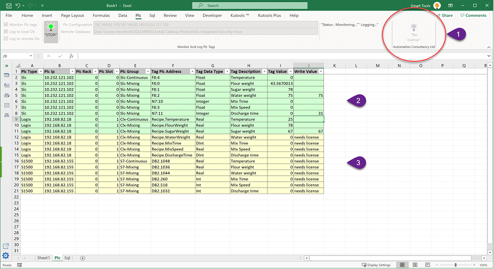Add a new sheet with plus icon
Viewport: 494px width, 269px height.
coord(83,258)
